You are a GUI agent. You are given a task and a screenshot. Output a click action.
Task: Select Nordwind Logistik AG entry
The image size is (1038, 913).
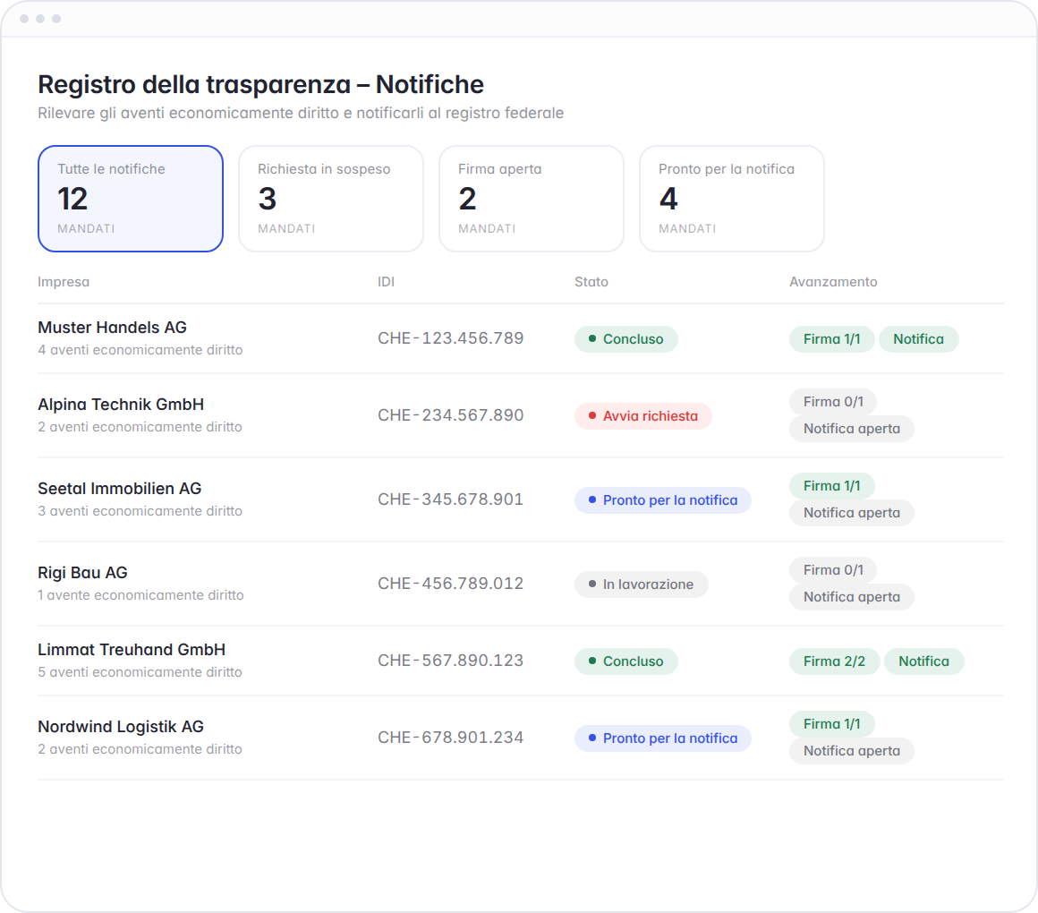(520, 738)
